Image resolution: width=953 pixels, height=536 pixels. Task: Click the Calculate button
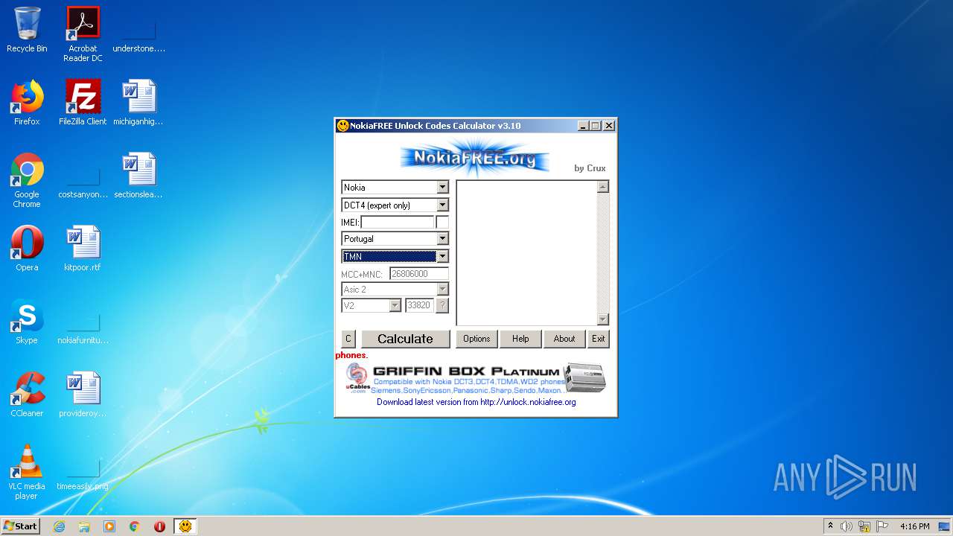pos(405,339)
